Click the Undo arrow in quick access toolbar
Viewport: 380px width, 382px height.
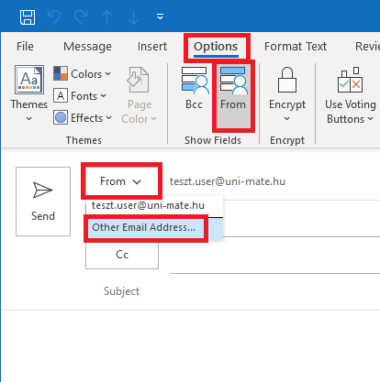tap(54, 17)
